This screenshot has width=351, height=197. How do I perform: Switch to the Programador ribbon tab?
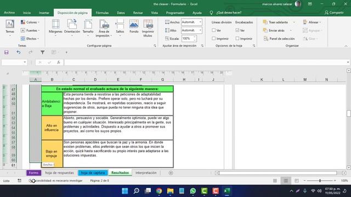tap(175, 13)
